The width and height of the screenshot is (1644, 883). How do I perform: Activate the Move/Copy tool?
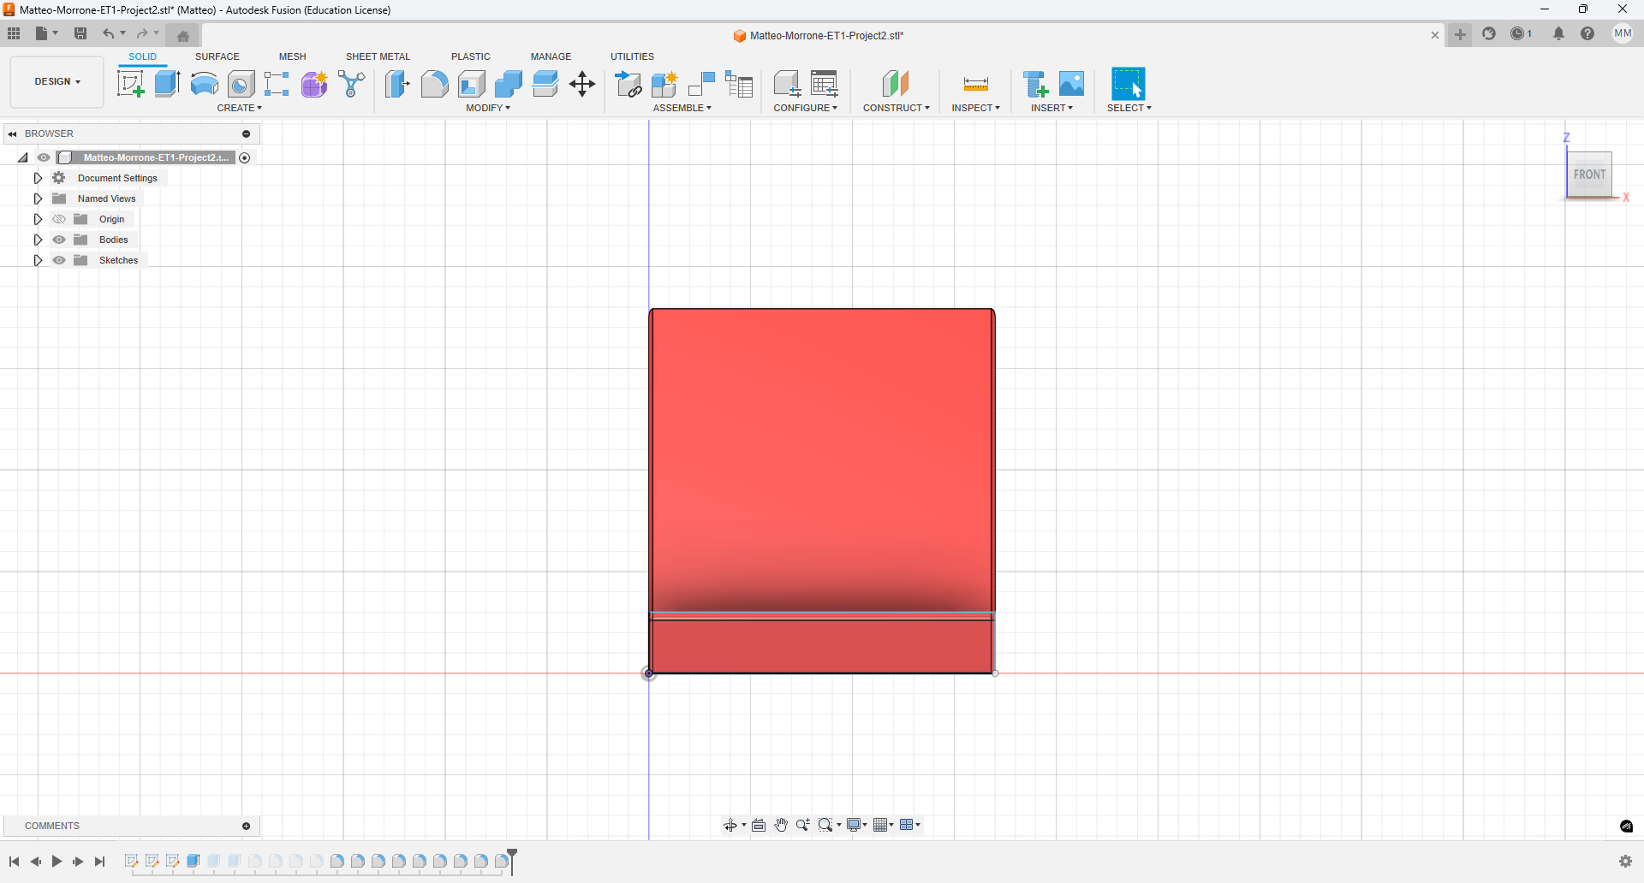[582, 84]
